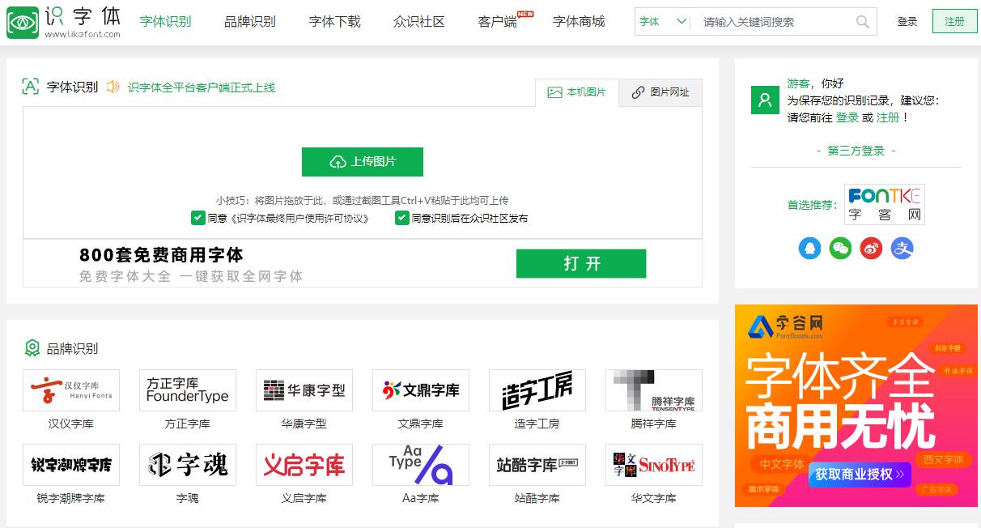Click the Weibo login icon

click(871, 248)
